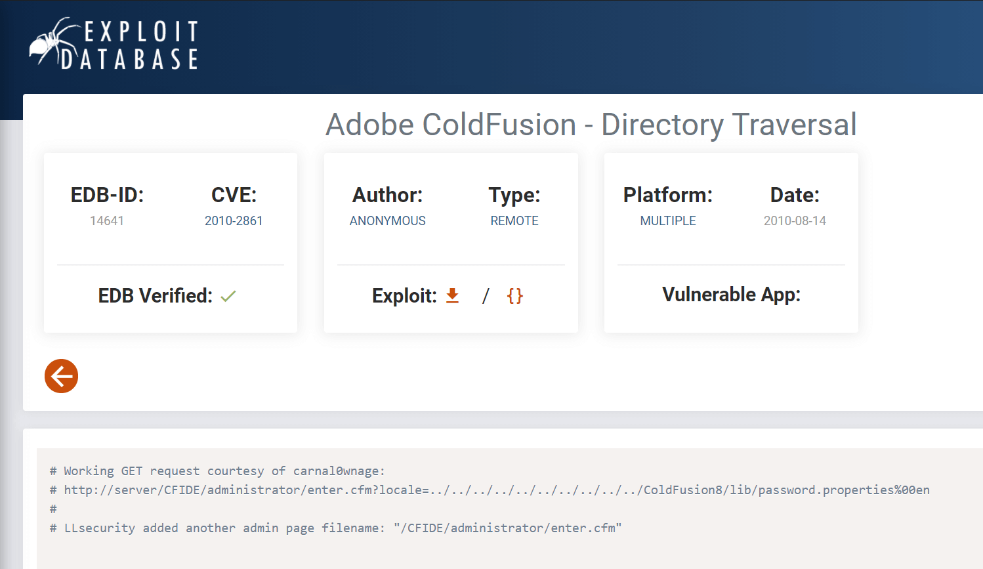983x569 pixels.
Task: Click the 'CVE:' heading
Action: (234, 195)
